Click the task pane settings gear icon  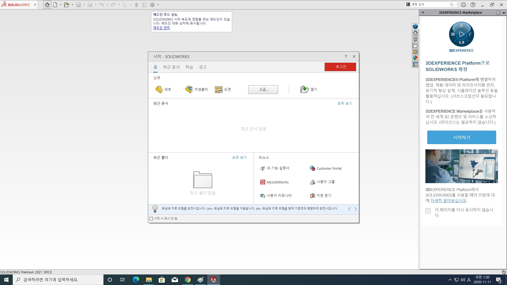[498, 13]
